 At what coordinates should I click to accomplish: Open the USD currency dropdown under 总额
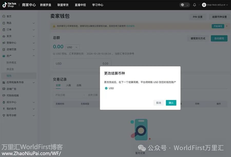tap(72, 47)
